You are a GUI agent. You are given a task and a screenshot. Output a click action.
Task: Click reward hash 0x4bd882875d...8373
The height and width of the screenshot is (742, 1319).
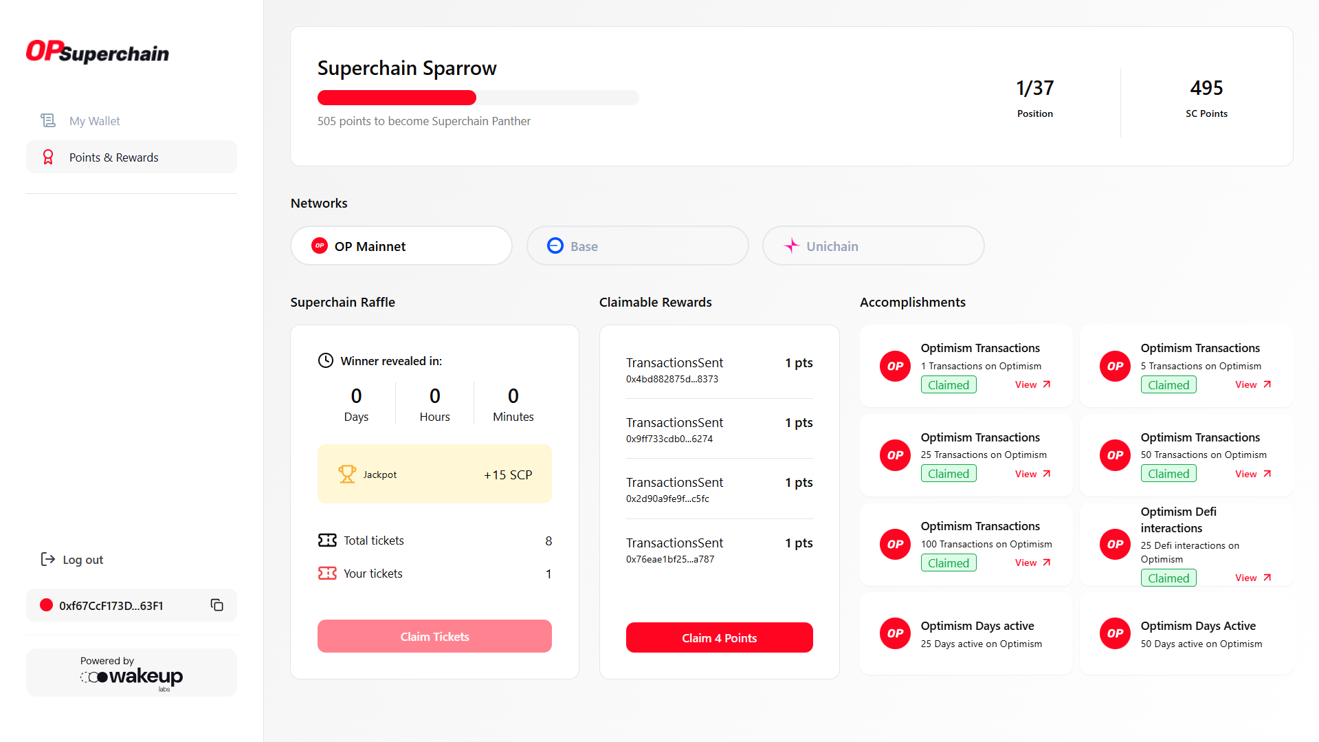672,379
